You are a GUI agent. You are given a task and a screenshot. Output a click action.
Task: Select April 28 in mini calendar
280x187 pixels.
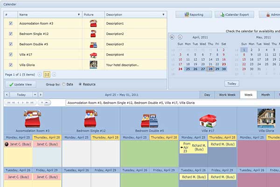[x=210, y=69]
